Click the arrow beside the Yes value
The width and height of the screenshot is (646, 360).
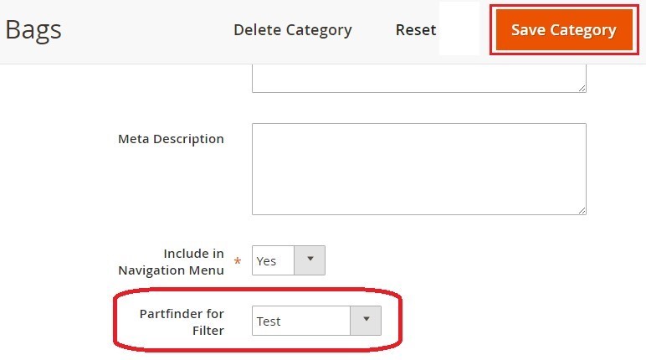click(x=310, y=260)
